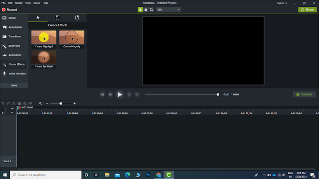
Task: Open Google Chrome from taskbar
Action: (x=159, y=175)
